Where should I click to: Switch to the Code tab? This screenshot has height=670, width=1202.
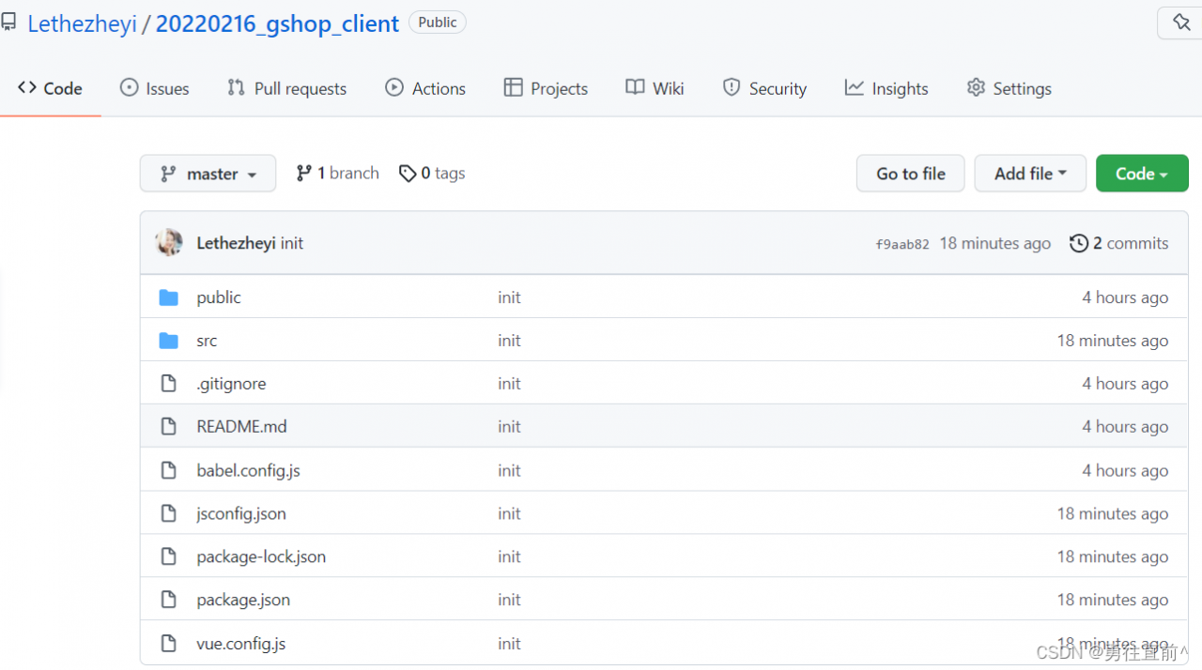click(x=51, y=88)
